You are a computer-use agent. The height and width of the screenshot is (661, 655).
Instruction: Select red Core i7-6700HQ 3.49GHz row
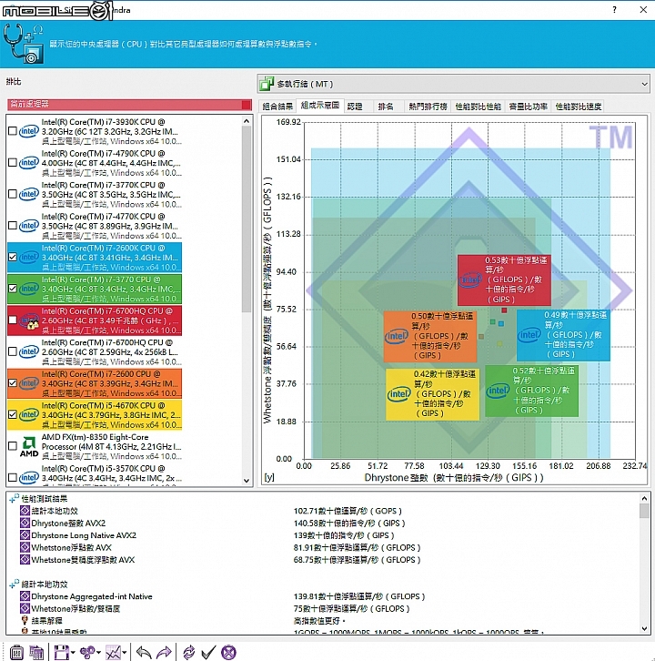[x=95, y=320]
